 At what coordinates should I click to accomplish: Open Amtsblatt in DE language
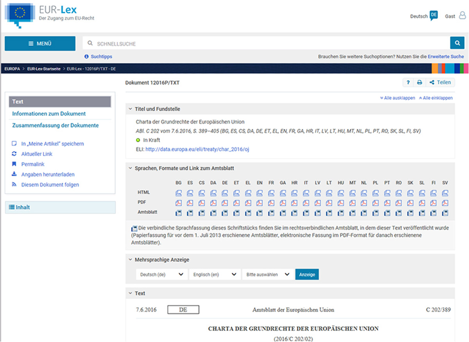pos(225,213)
